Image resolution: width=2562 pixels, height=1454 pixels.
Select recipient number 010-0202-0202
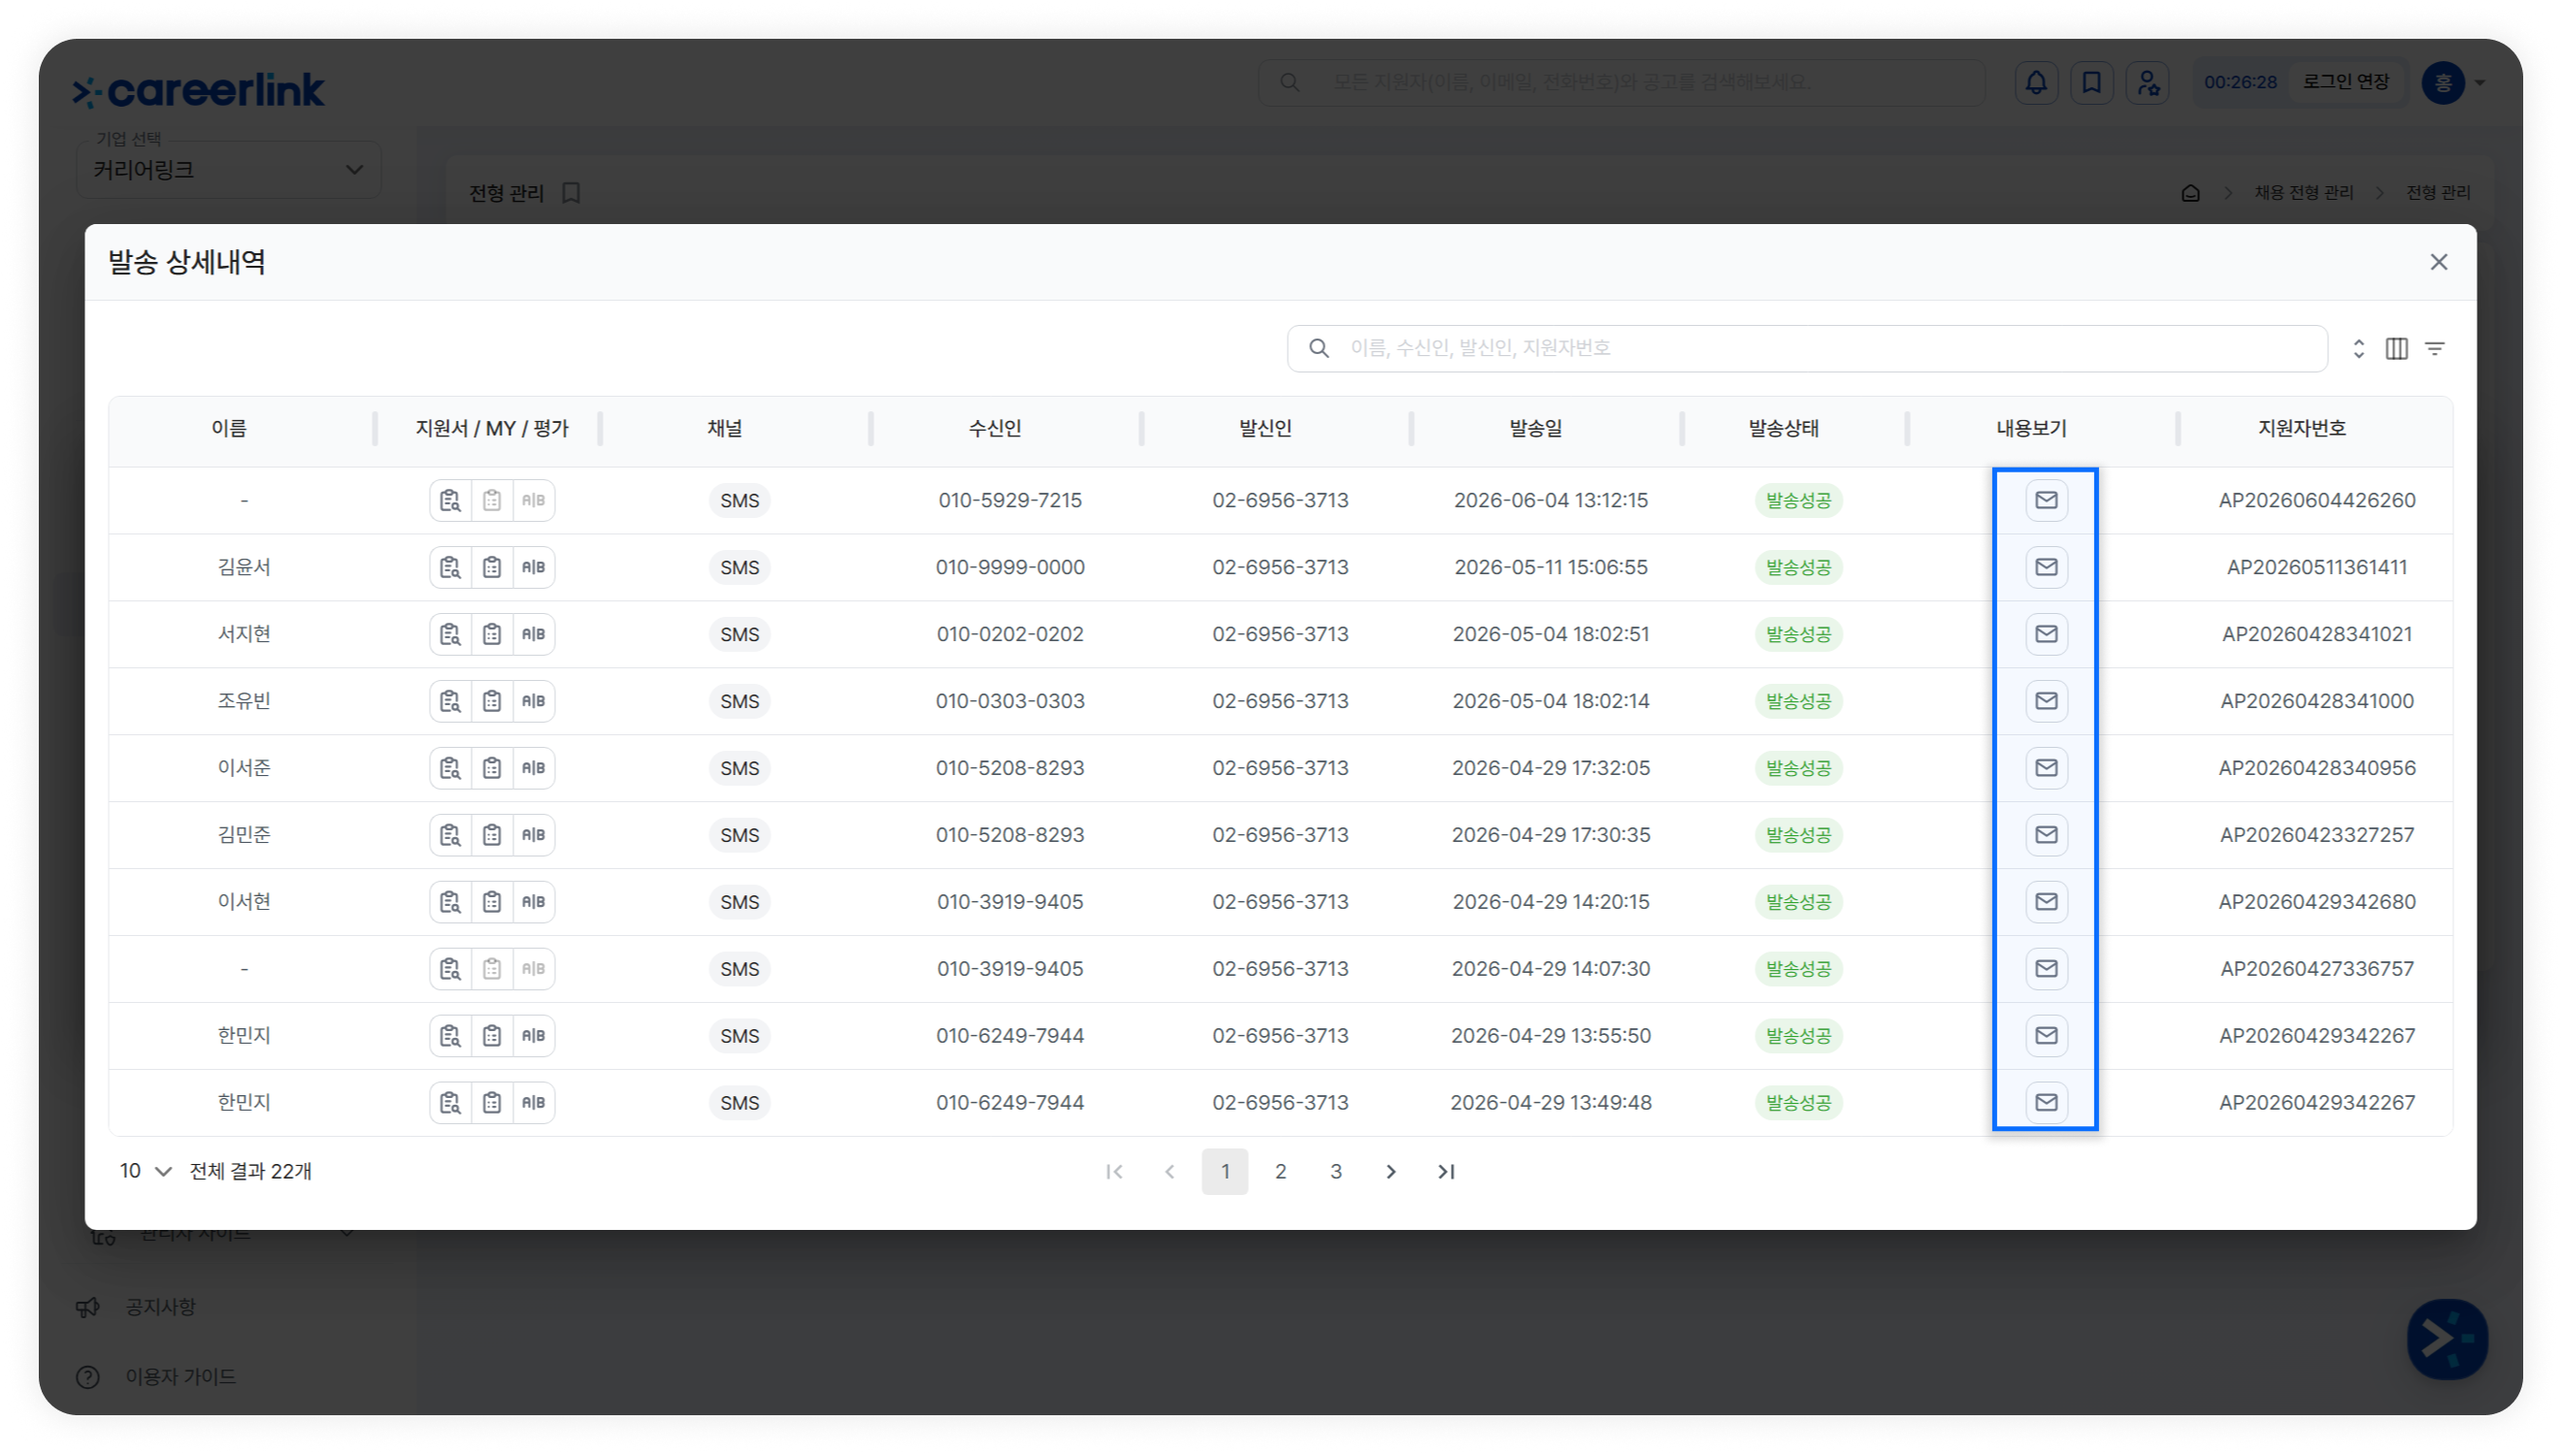click(1010, 634)
